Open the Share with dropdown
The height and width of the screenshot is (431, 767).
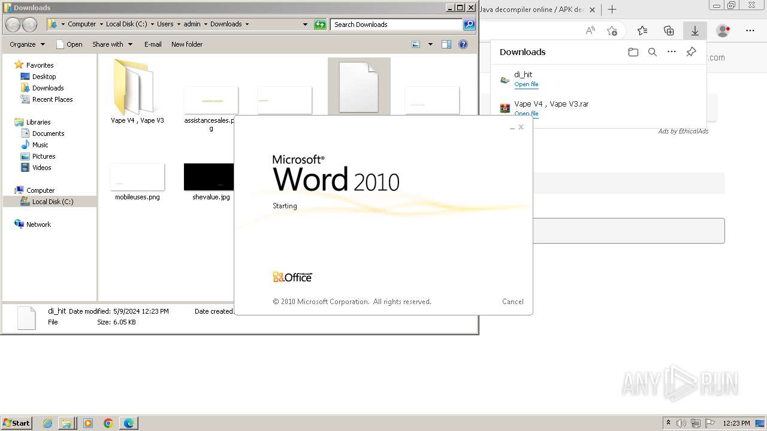click(111, 44)
